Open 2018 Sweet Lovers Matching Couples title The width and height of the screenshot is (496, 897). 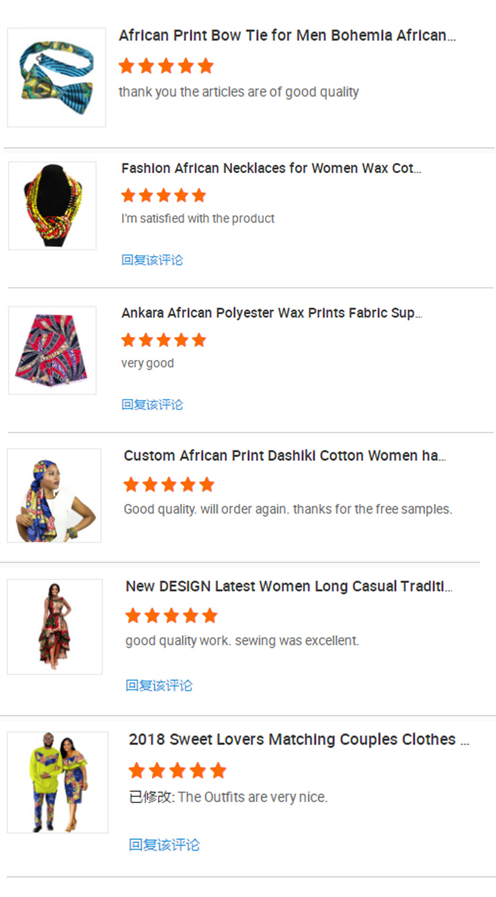pyautogui.click(x=298, y=739)
